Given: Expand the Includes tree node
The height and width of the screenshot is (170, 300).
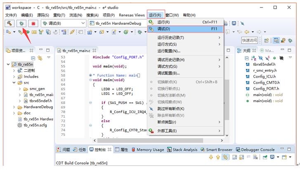Looking at the screenshot, I should [14, 77].
